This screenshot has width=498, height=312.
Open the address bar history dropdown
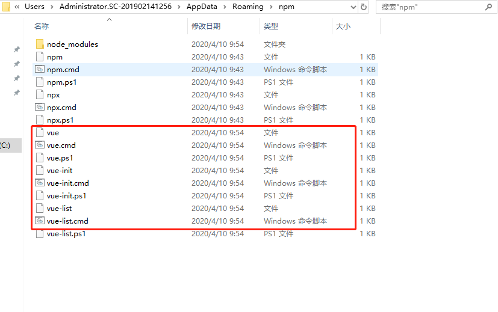(x=353, y=7)
